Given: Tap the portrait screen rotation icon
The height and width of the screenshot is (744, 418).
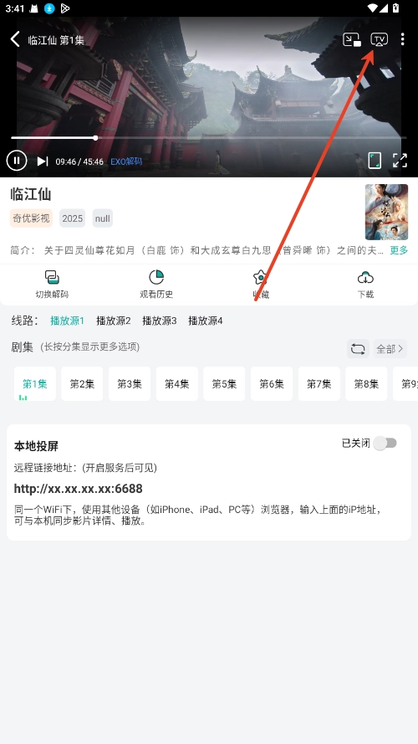Looking at the screenshot, I should pos(375,161).
